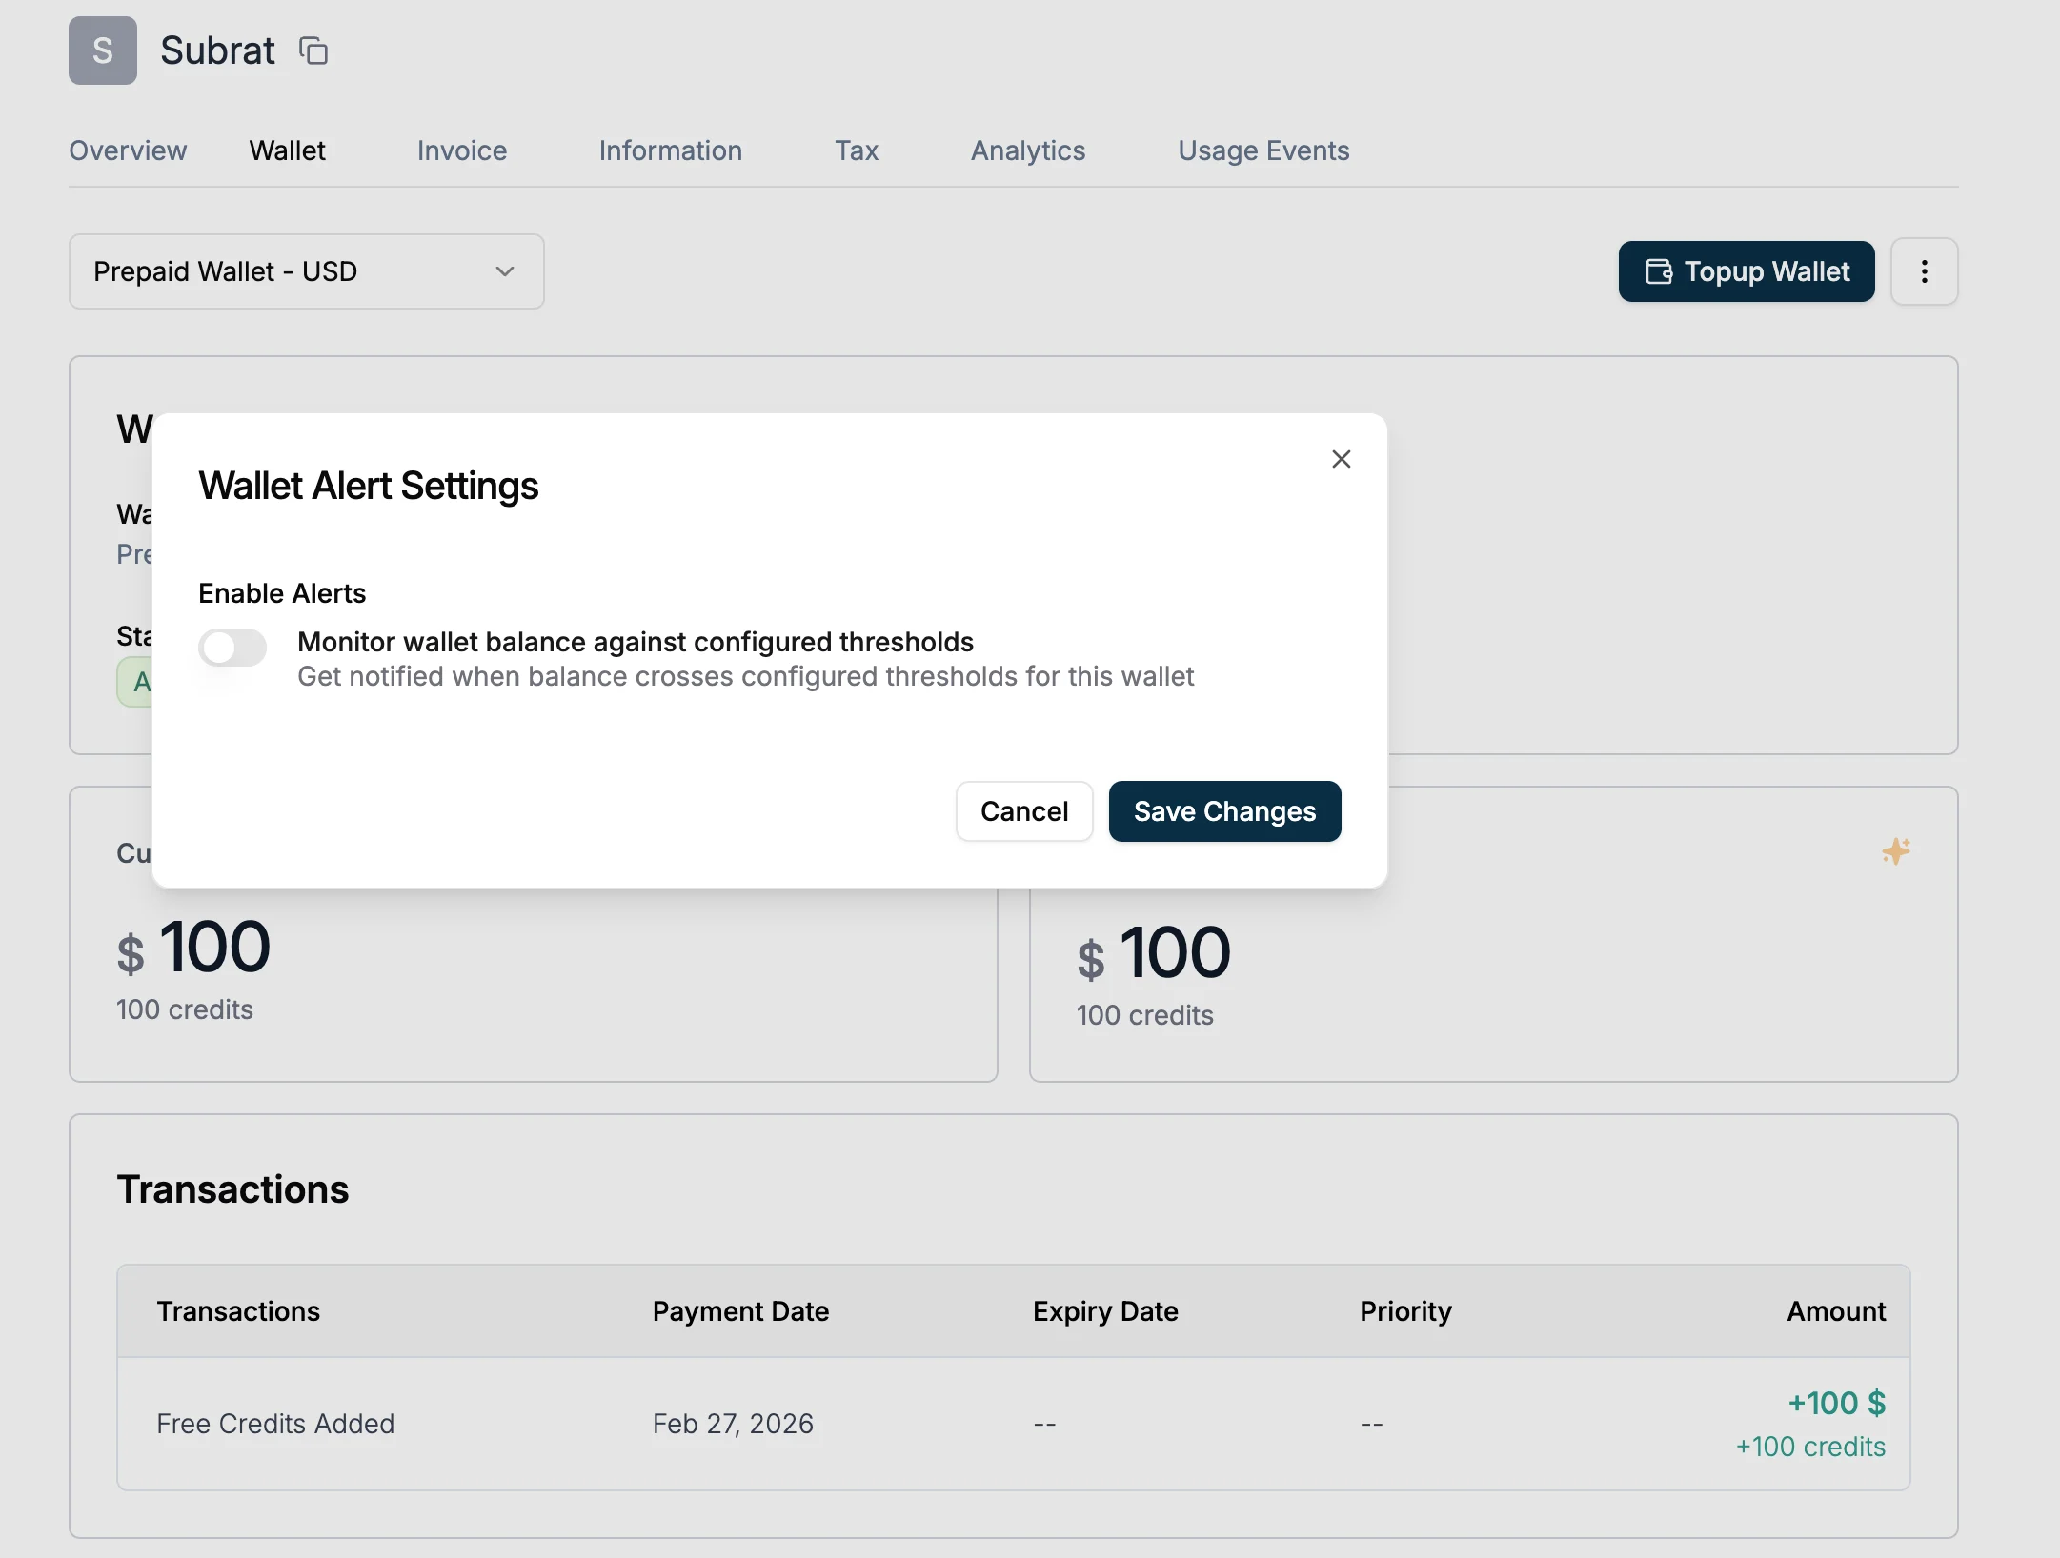Close the Wallet Alert Settings dialog
2060x1558 pixels.
pos(1341,459)
